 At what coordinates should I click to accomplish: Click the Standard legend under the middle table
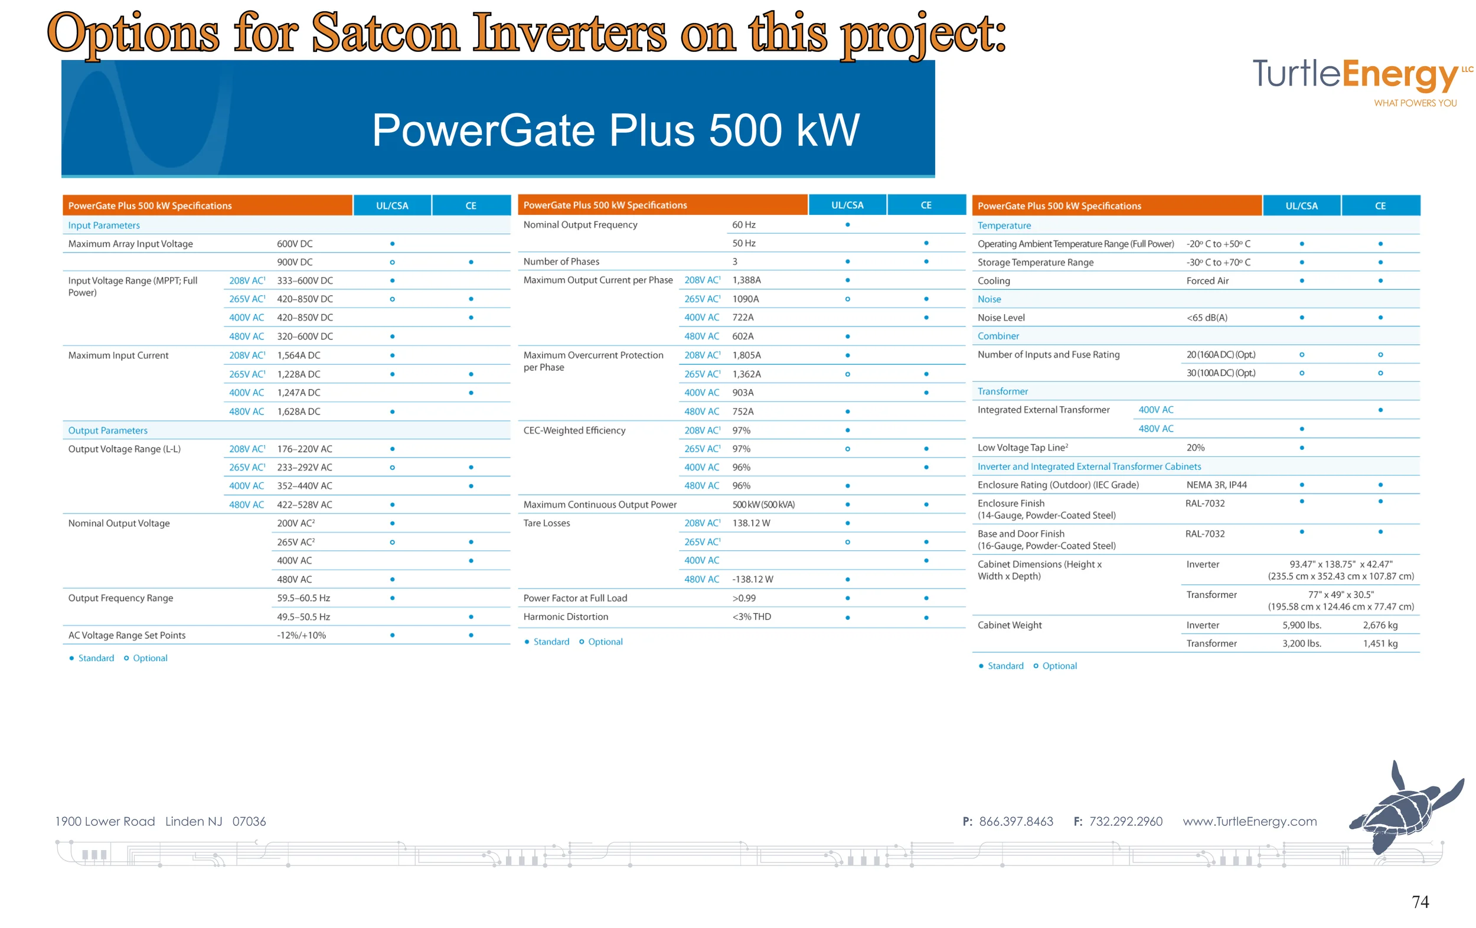pyautogui.click(x=546, y=642)
